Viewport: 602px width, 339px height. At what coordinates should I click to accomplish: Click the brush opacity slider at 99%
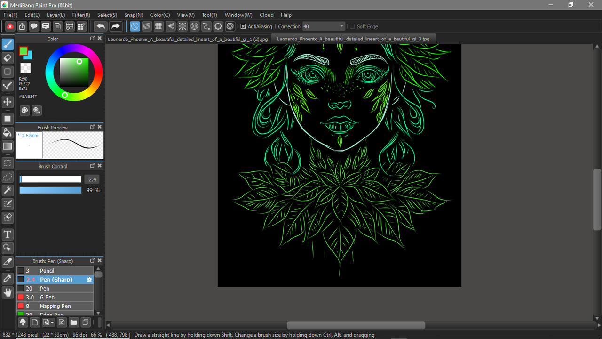pyautogui.click(x=50, y=190)
